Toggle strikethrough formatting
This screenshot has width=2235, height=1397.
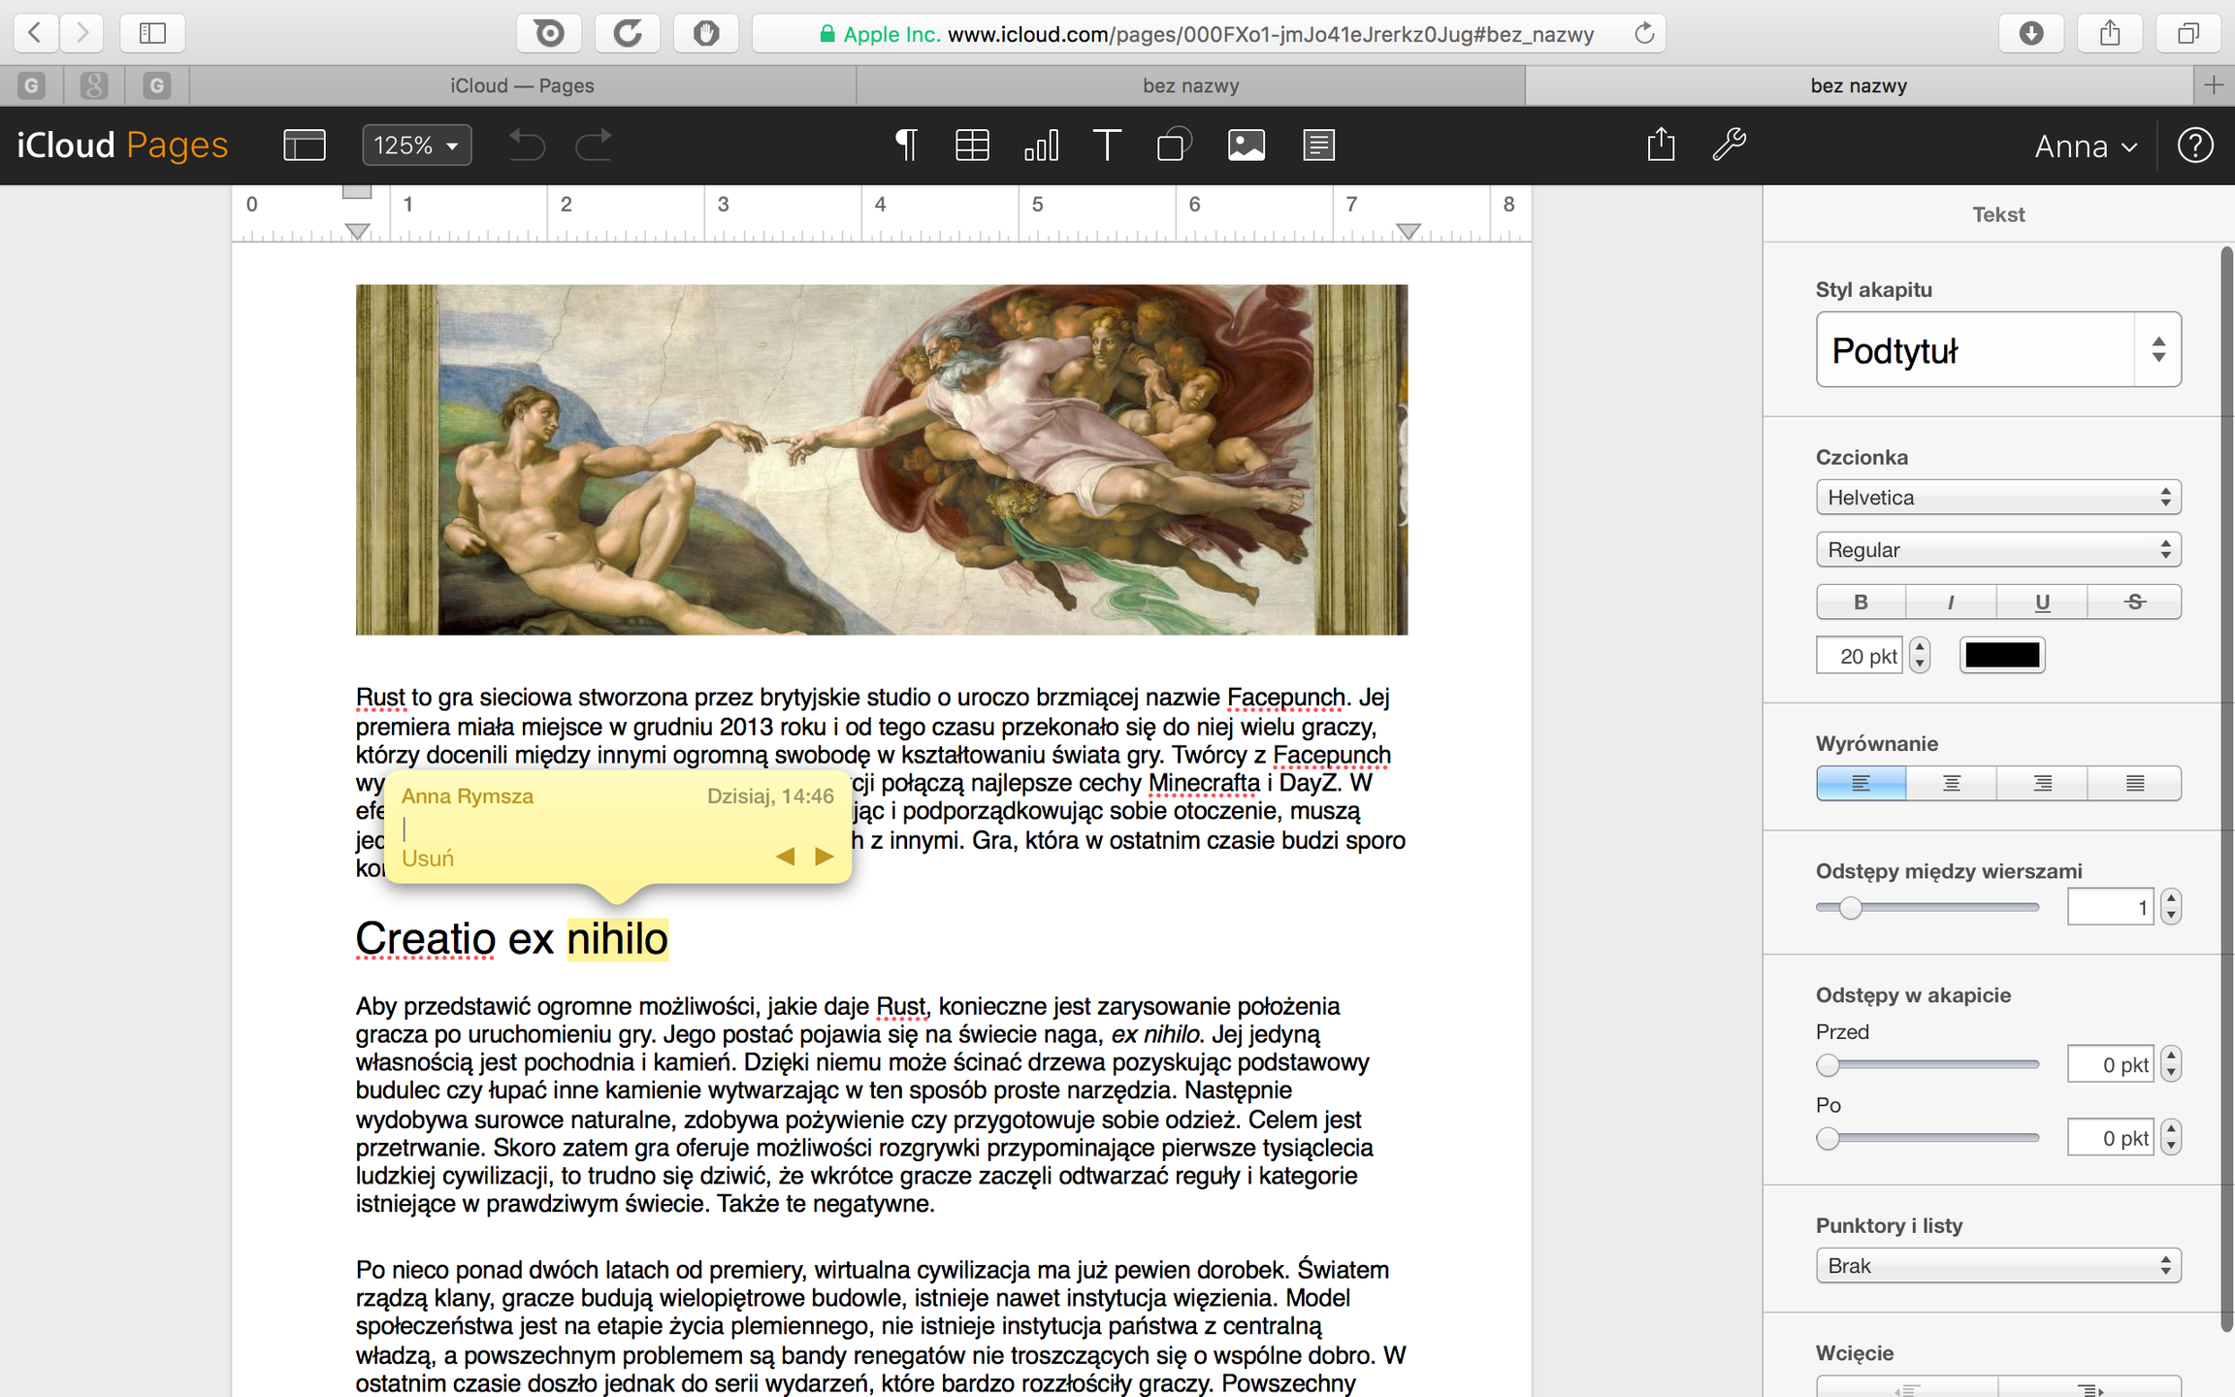2134,601
